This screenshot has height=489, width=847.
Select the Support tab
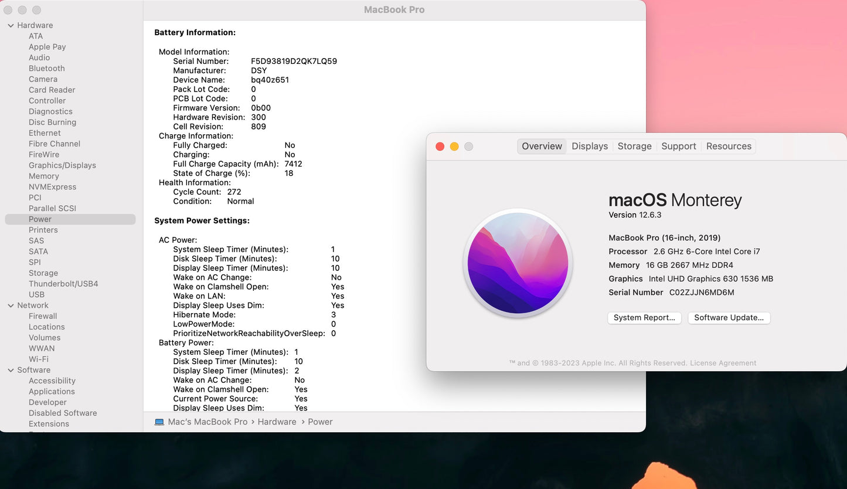678,147
